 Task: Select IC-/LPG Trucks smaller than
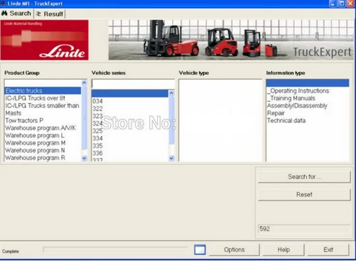tap(43, 106)
